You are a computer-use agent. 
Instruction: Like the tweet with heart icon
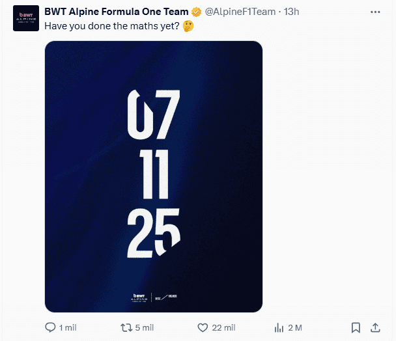coord(203,327)
